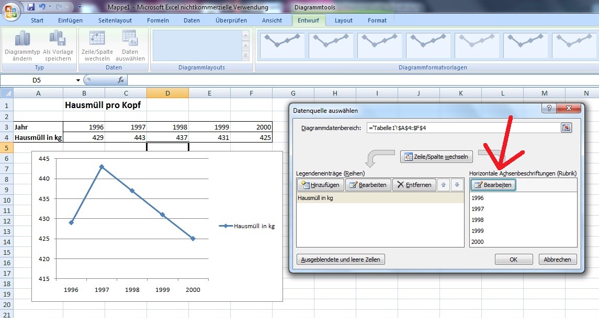
Task: Click the Diagrammtyp ändern icon
Action: pos(22,39)
